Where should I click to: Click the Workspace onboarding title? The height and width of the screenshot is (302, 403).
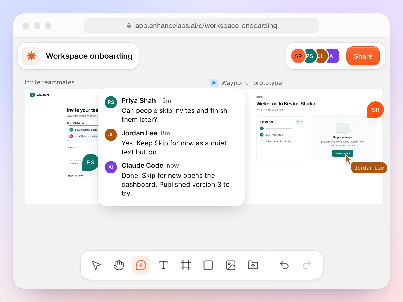point(89,56)
